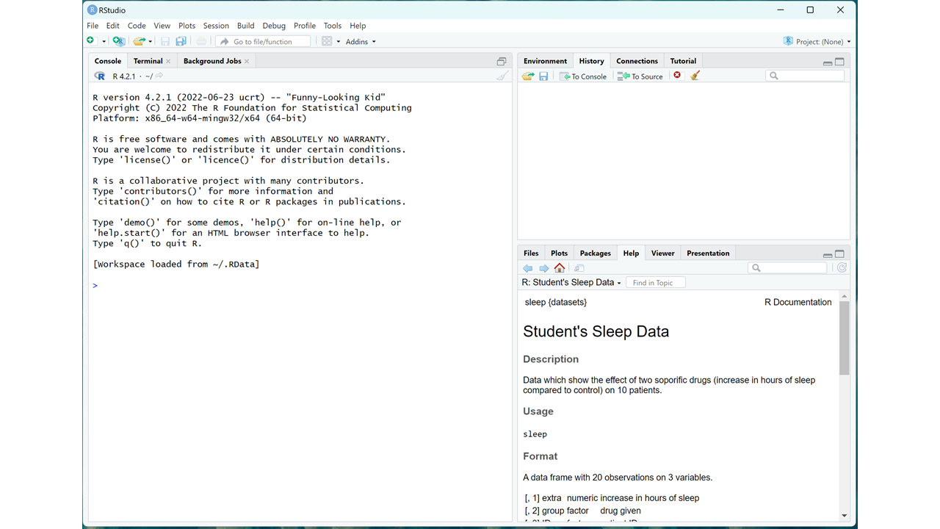The height and width of the screenshot is (529, 940).
Task: Focus the Go to file/function field
Action: [263, 41]
